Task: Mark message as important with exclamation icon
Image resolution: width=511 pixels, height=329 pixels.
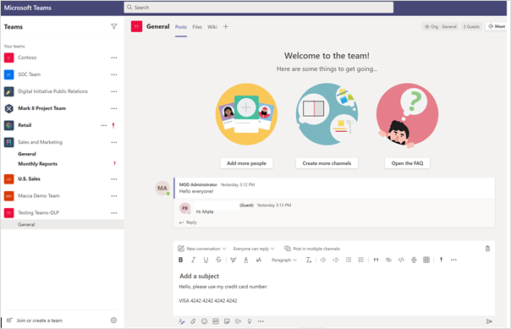Action: point(441,260)
